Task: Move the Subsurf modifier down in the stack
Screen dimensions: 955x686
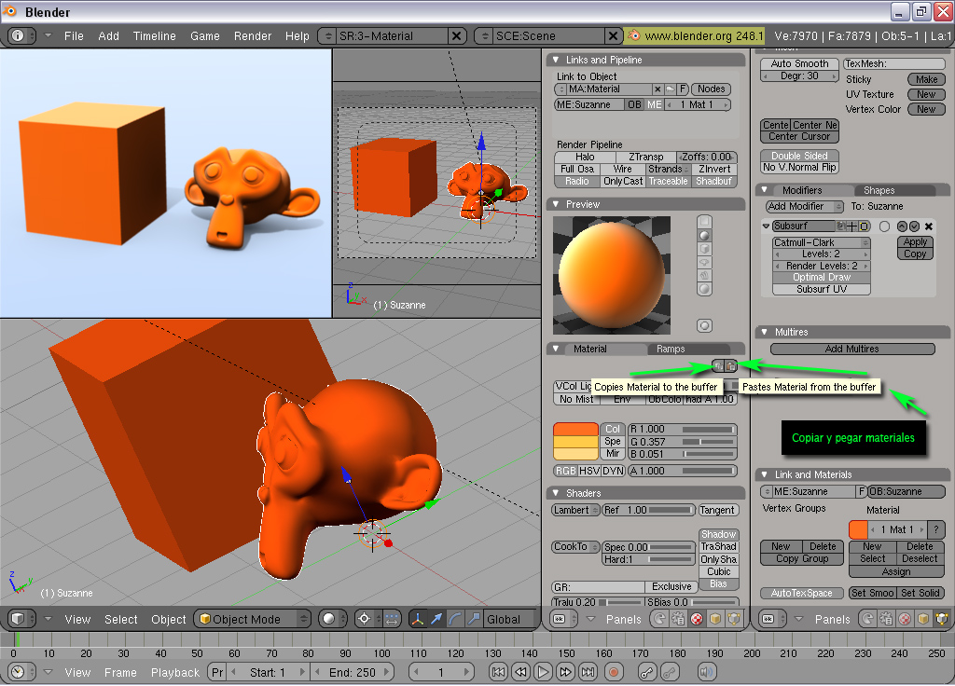Action: coord(914,226)
